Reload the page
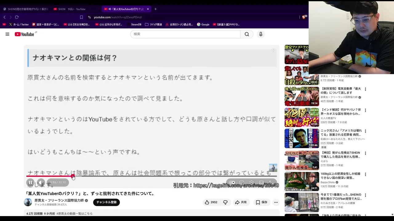Image resolution: width=394 pixels, height=221 pixels. tap(17, 17)
